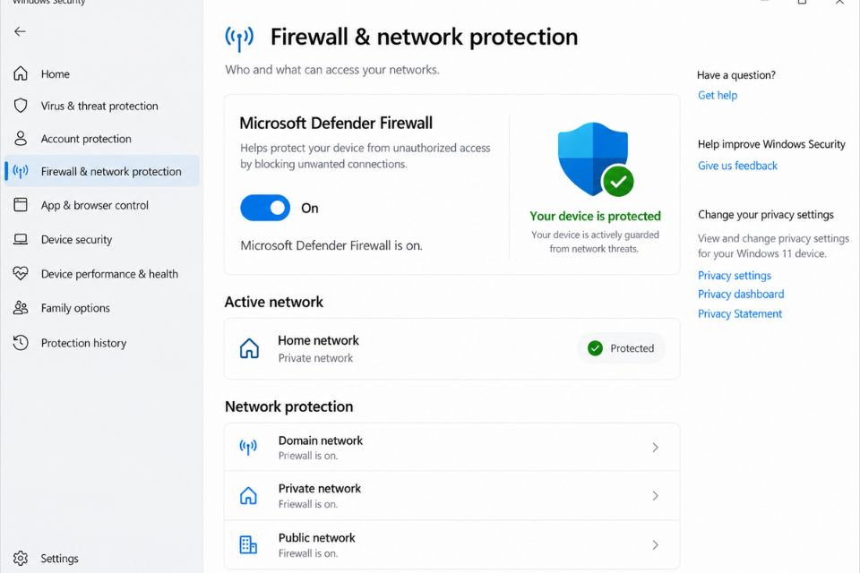Click the Firewall antenna icon in sidebar

click(21, 172)
